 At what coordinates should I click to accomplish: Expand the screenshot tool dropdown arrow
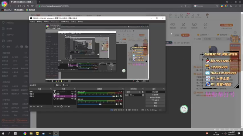[x=233, y=6]
